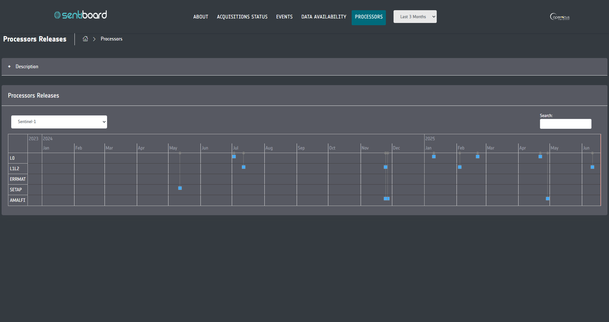The width and height of the screenshot is (609, 322).
Task: Select the L0 release marker in January 2025
Action: (434, 157)
